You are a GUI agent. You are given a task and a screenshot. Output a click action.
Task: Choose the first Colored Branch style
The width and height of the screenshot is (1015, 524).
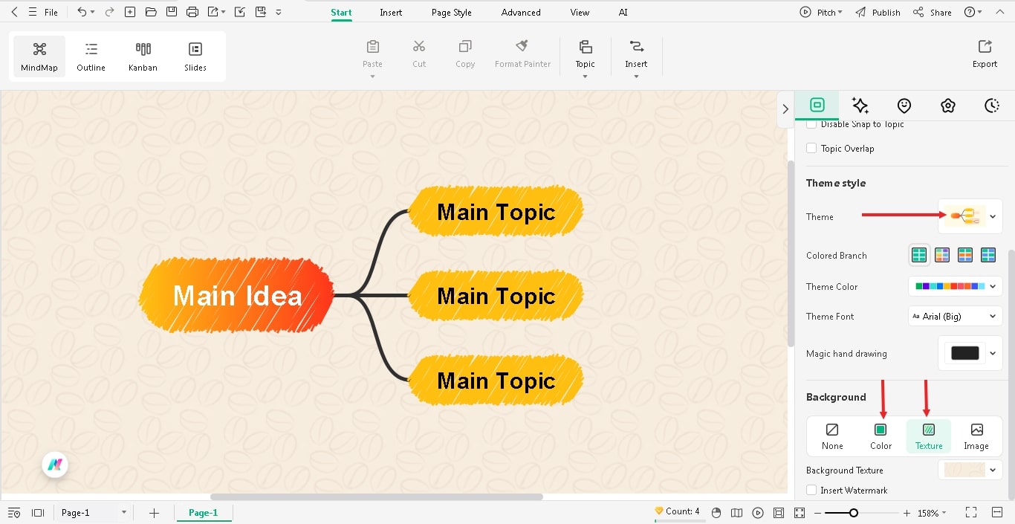click(x=919, y=255)
